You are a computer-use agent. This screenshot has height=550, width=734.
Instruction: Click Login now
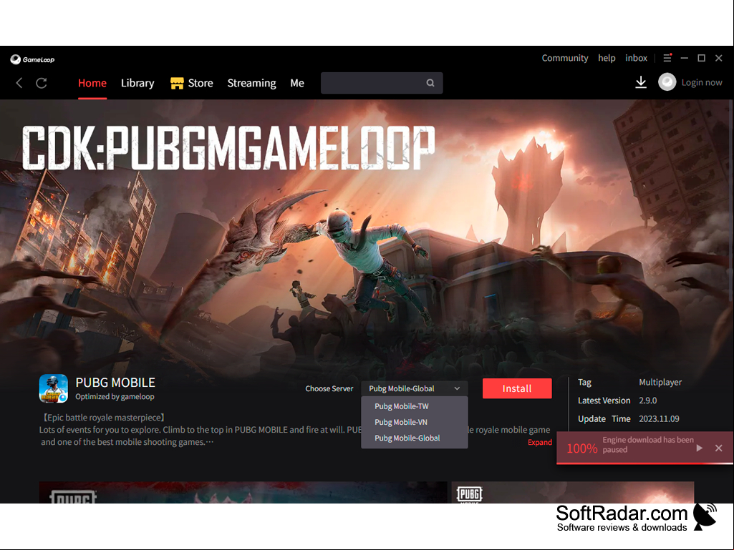coord(701,82)
